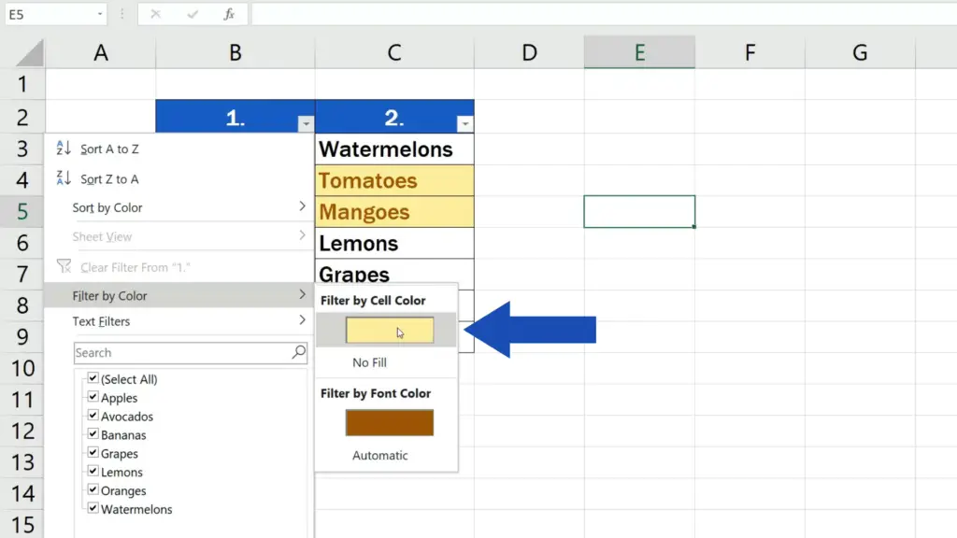Uncheck the Watermelons filter checkbox
957x538 pixels.
click(x=93, y=509)
